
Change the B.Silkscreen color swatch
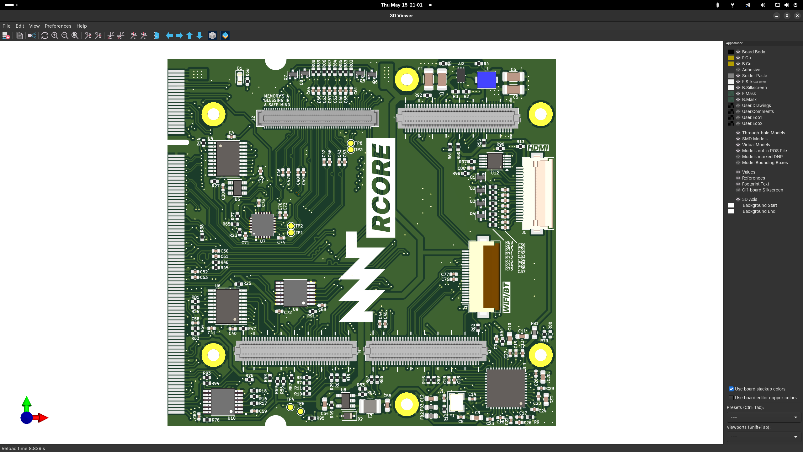tap(731, 88)
